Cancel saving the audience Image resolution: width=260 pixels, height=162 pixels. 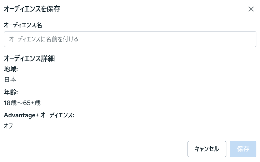pyautogui.click(x=207, y=149)
